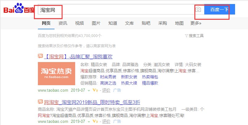Click 评价 link of first result
This screenshot has height=125, width=248.
coord(106,90)
